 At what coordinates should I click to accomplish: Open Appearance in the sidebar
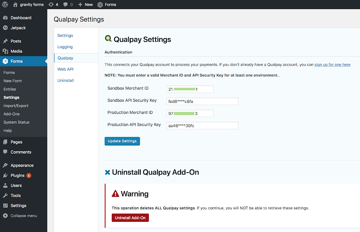click(22, 165)
